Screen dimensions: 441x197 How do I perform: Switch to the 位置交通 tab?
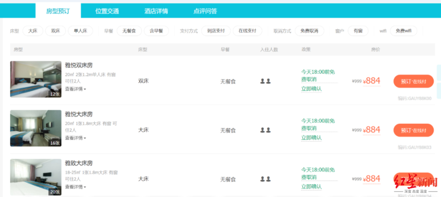107,11
